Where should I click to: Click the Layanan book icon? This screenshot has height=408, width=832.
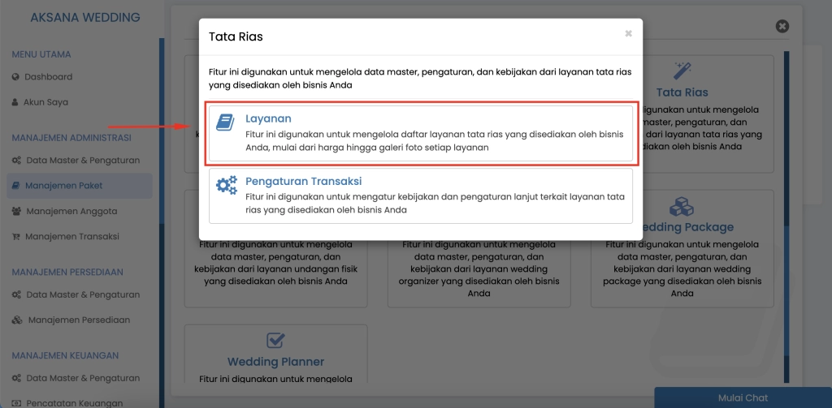click(225, 123)
